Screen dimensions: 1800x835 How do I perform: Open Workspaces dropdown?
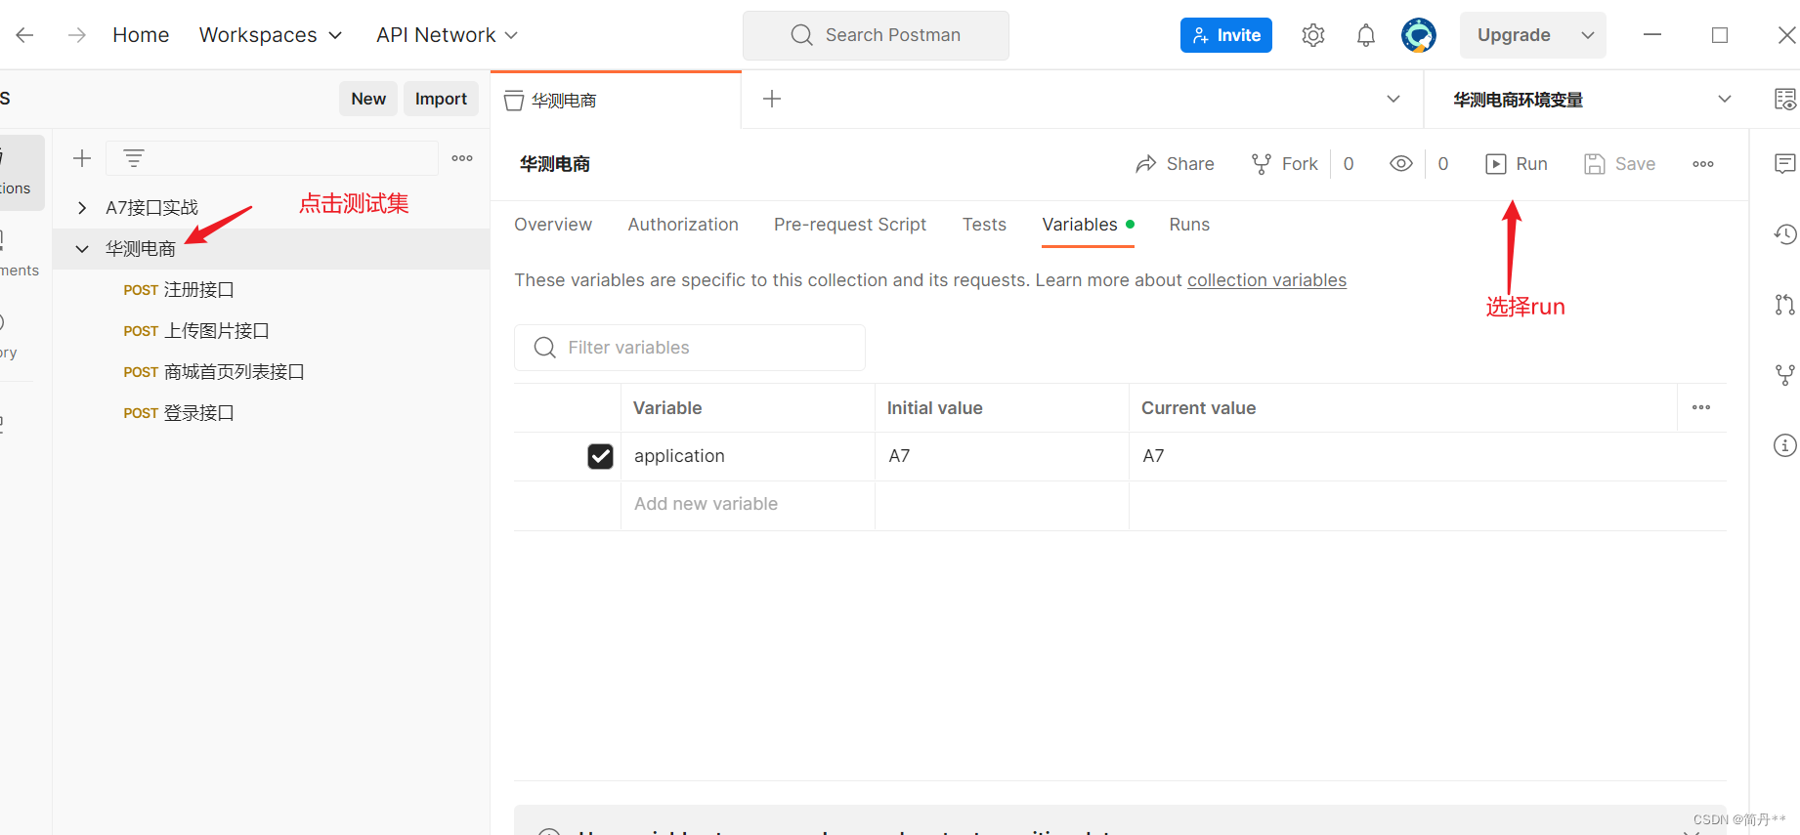coord(271,35)
